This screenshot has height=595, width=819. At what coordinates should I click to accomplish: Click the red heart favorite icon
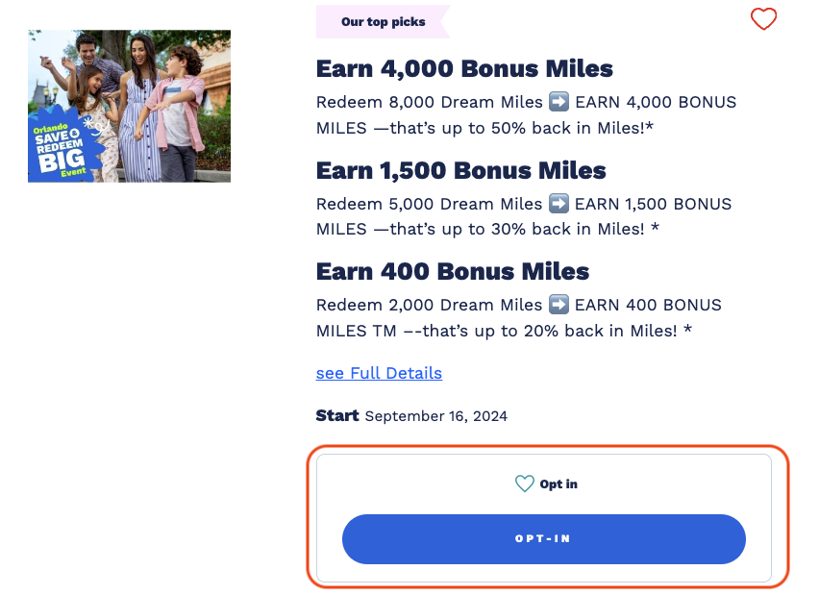(x=763, y=19)
